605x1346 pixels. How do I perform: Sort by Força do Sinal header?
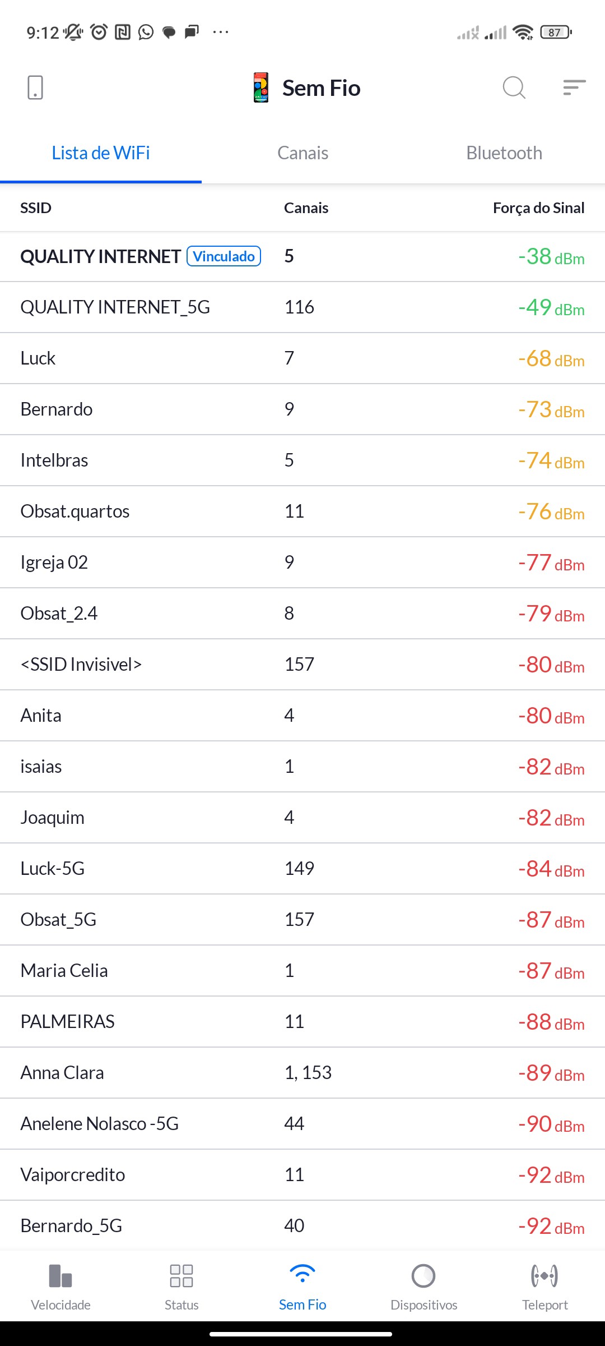coord(538,208)
